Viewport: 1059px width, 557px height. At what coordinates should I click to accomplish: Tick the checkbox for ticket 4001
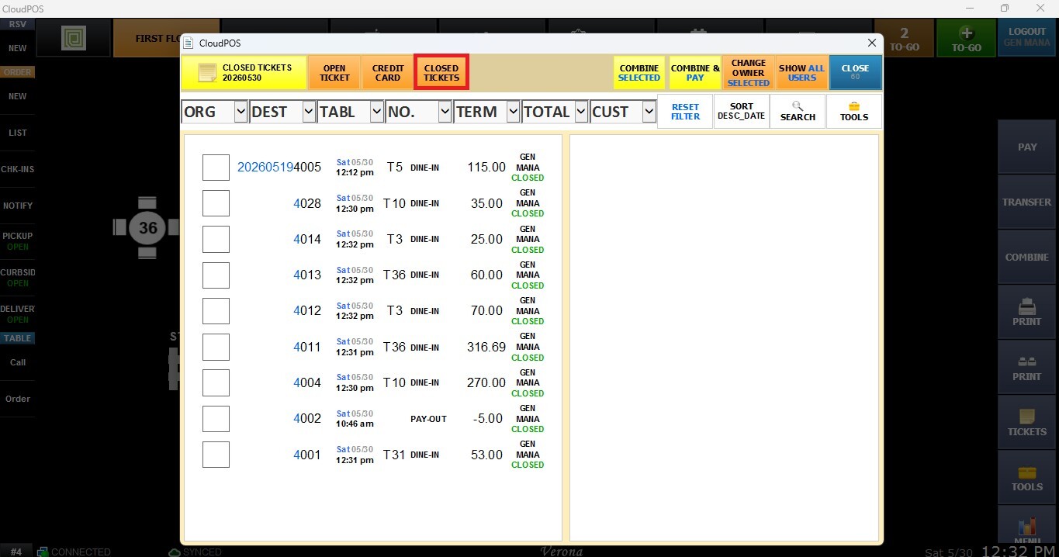pyautogui.click(x=216, y=455)
